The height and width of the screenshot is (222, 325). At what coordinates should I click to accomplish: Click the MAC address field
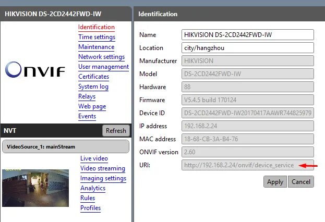point(248,139)
